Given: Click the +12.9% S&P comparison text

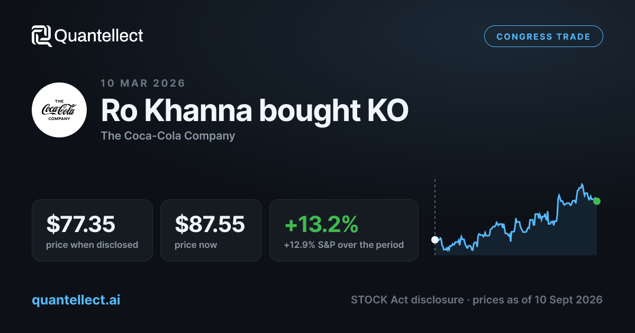Looking at the screenshot, I should 344,245.
